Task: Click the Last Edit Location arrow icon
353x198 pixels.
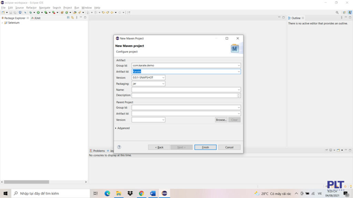Action: click(x=104, y=13)
